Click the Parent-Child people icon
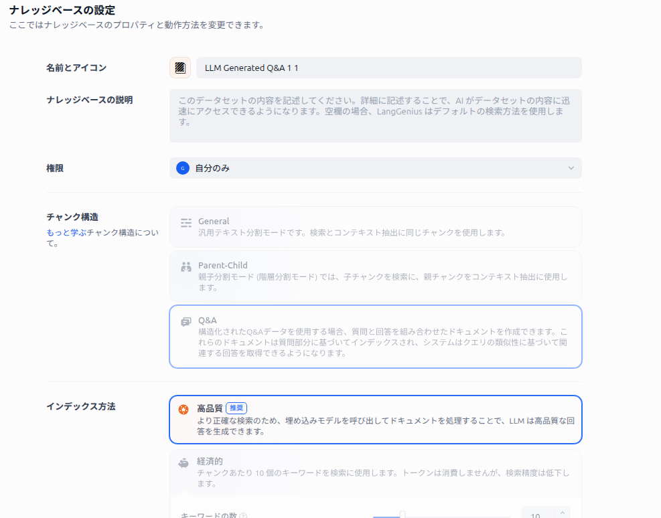Screen dimensions: 661x518 click(x=186, y=266)
